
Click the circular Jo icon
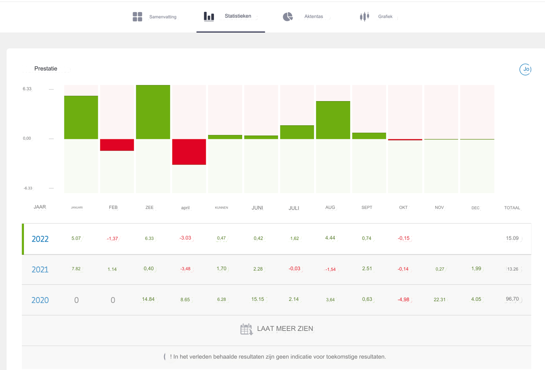525,69
